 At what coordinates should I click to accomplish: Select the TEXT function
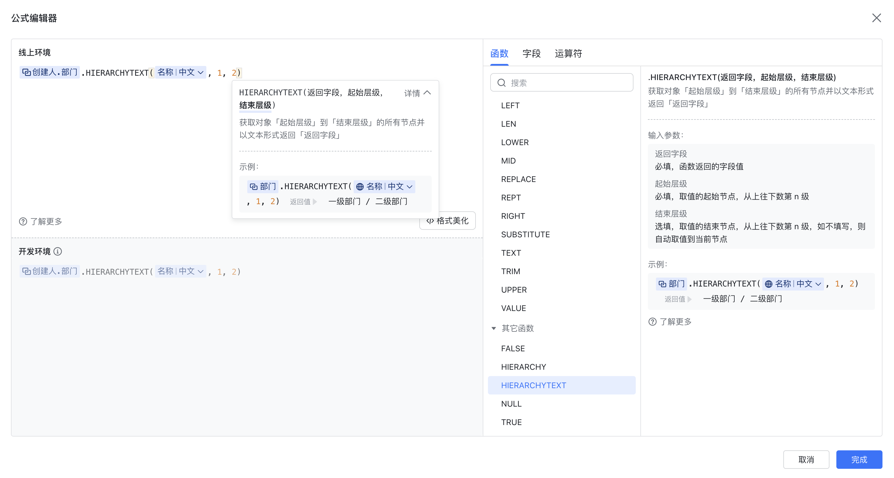[x=561, y=253]
